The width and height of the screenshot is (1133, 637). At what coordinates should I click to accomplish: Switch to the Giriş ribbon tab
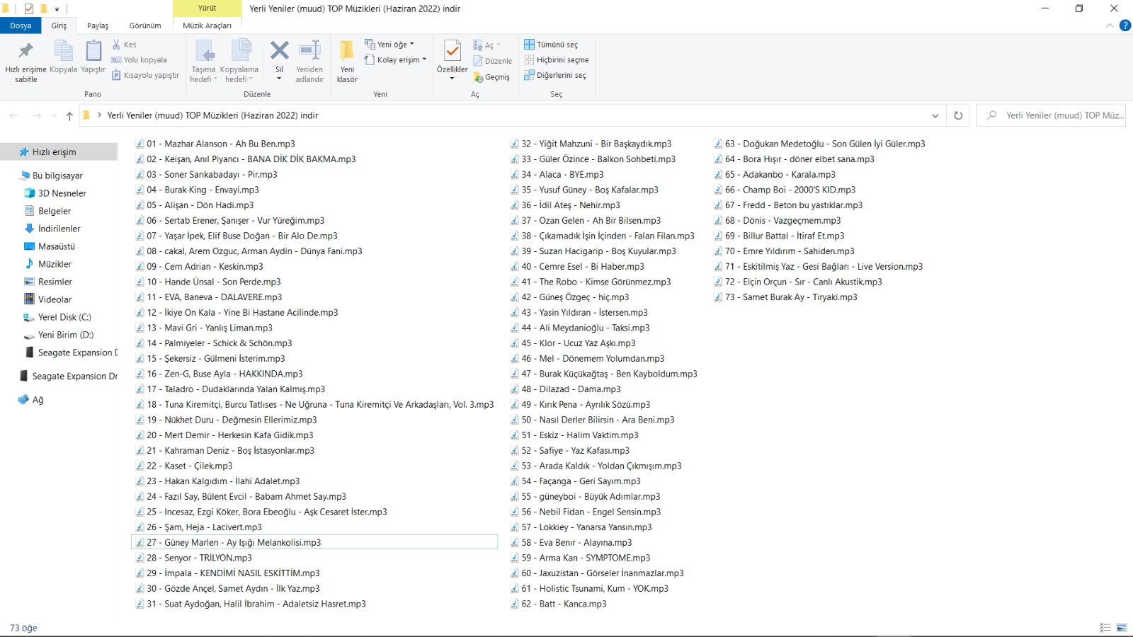(x=59, y=25)
